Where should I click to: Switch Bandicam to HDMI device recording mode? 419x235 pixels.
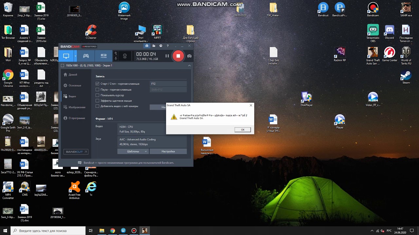click(x=103, y=56)
